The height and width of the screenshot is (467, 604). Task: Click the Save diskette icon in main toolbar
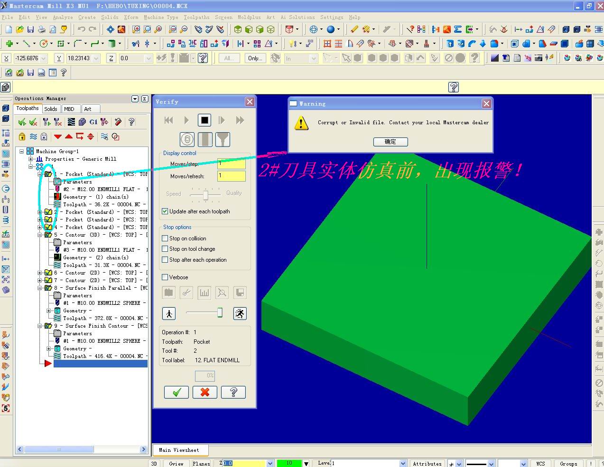point(30,29)
